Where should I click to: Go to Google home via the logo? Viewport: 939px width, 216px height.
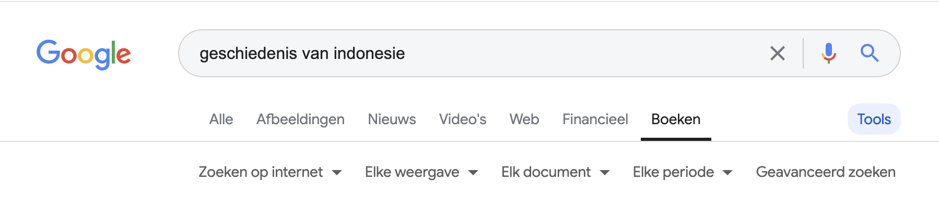tap(84, 54)
